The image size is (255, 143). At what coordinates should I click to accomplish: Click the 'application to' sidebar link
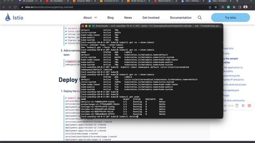[233, 68]
